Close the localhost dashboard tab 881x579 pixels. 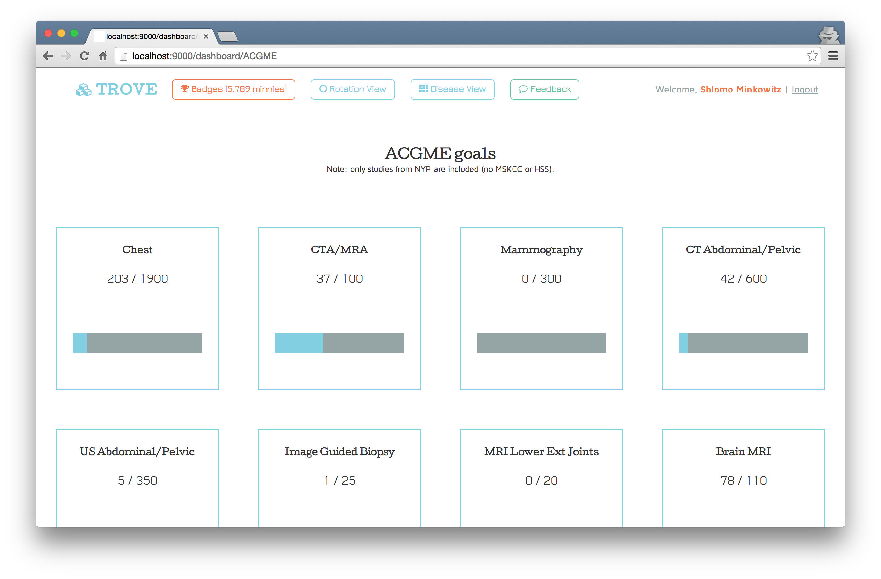click(206, 36)
